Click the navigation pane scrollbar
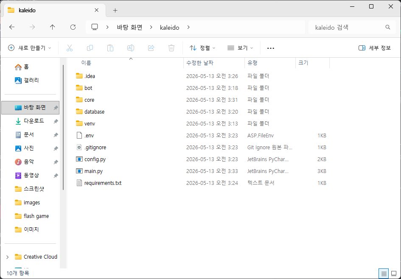Viewport: 401px width, 279px height. (x=63, y=128)
